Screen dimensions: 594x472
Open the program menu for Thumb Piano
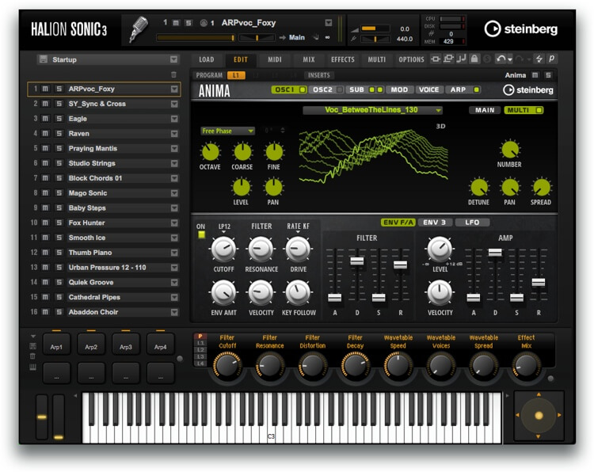(174, 253)
